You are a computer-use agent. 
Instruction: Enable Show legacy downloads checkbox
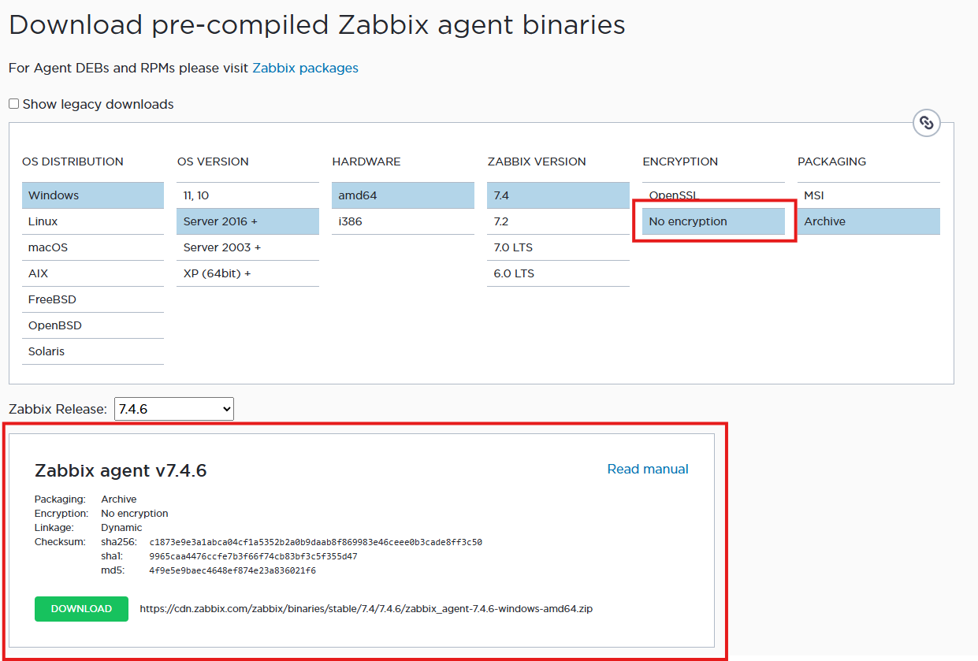pyautogui.click(x=13, y=104)
